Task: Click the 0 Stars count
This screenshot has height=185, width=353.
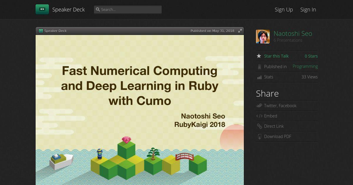Action: click(x=311, y=56)
